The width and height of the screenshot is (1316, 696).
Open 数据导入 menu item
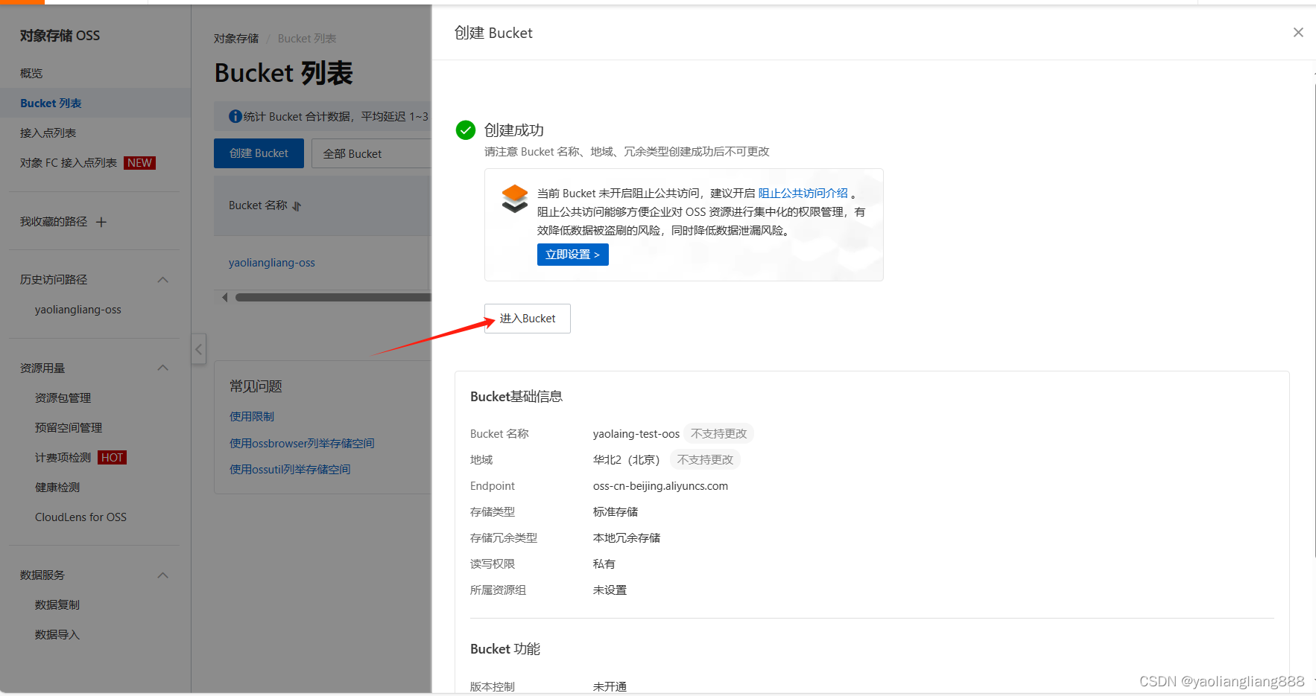57,635
